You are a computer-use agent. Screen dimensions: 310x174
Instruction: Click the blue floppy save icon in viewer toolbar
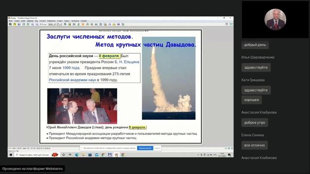(x=19, y=24)
